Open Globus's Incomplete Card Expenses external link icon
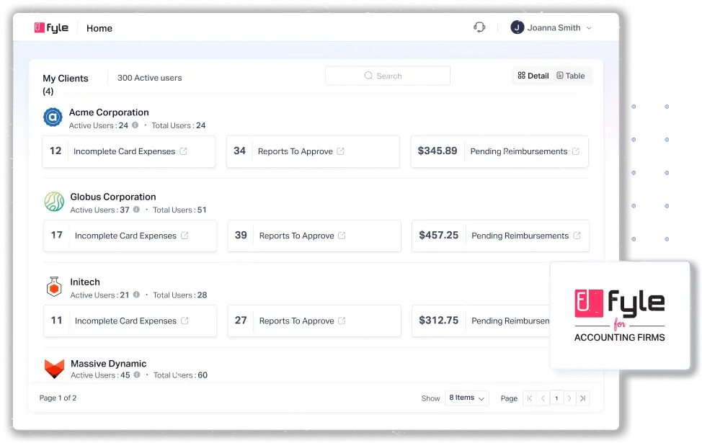This screenshot has width=702, height=443. (185, 236)
